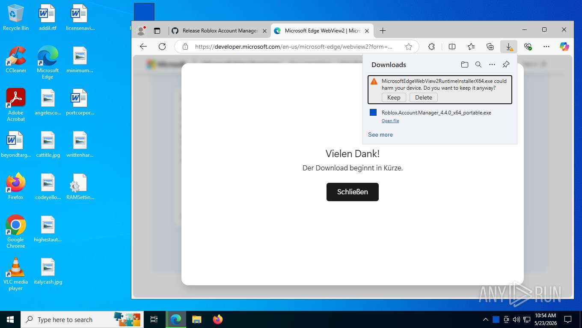The width and height of the screenshot is (582, 328).
Task: Search downloads with the magnifier icon
Action: coord(478,64)
